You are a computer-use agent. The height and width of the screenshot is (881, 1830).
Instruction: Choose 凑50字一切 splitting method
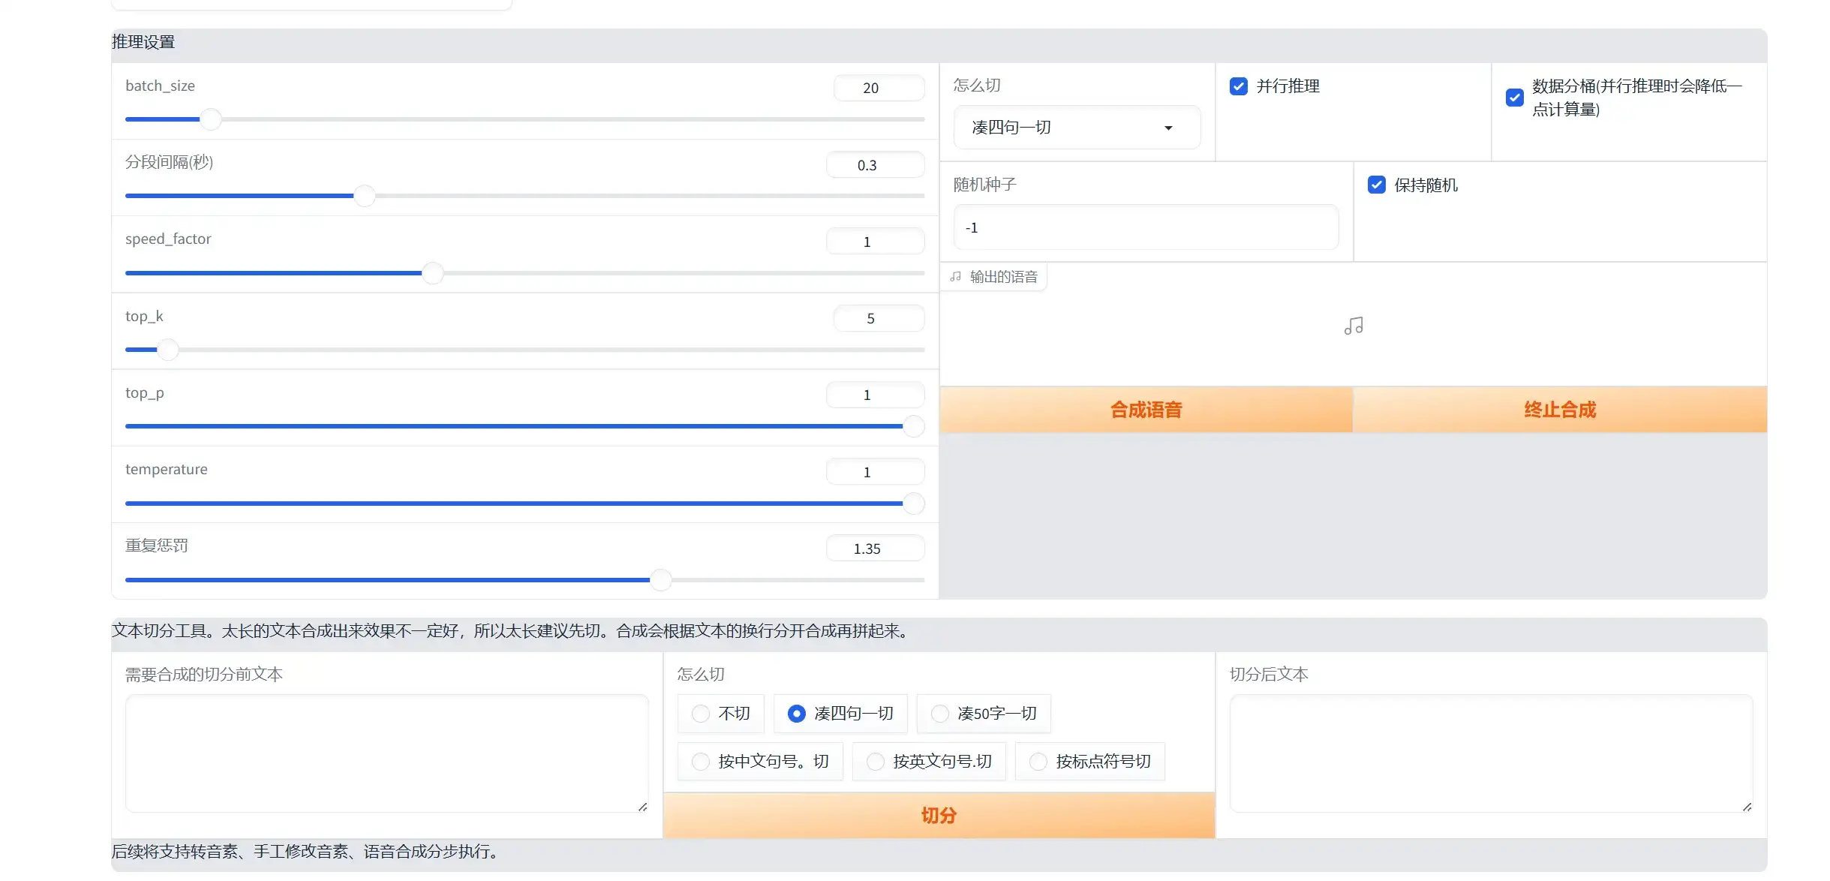pos(940,714)
